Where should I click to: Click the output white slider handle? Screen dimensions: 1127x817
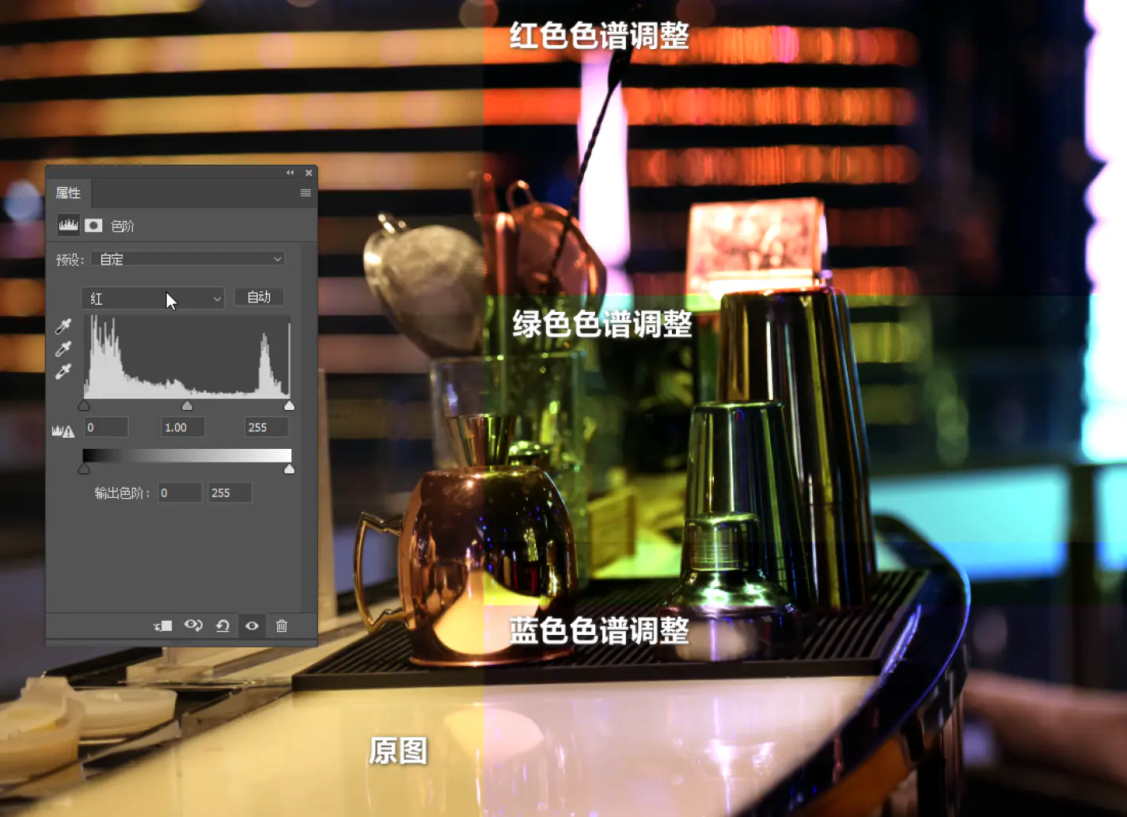point(290,469)
